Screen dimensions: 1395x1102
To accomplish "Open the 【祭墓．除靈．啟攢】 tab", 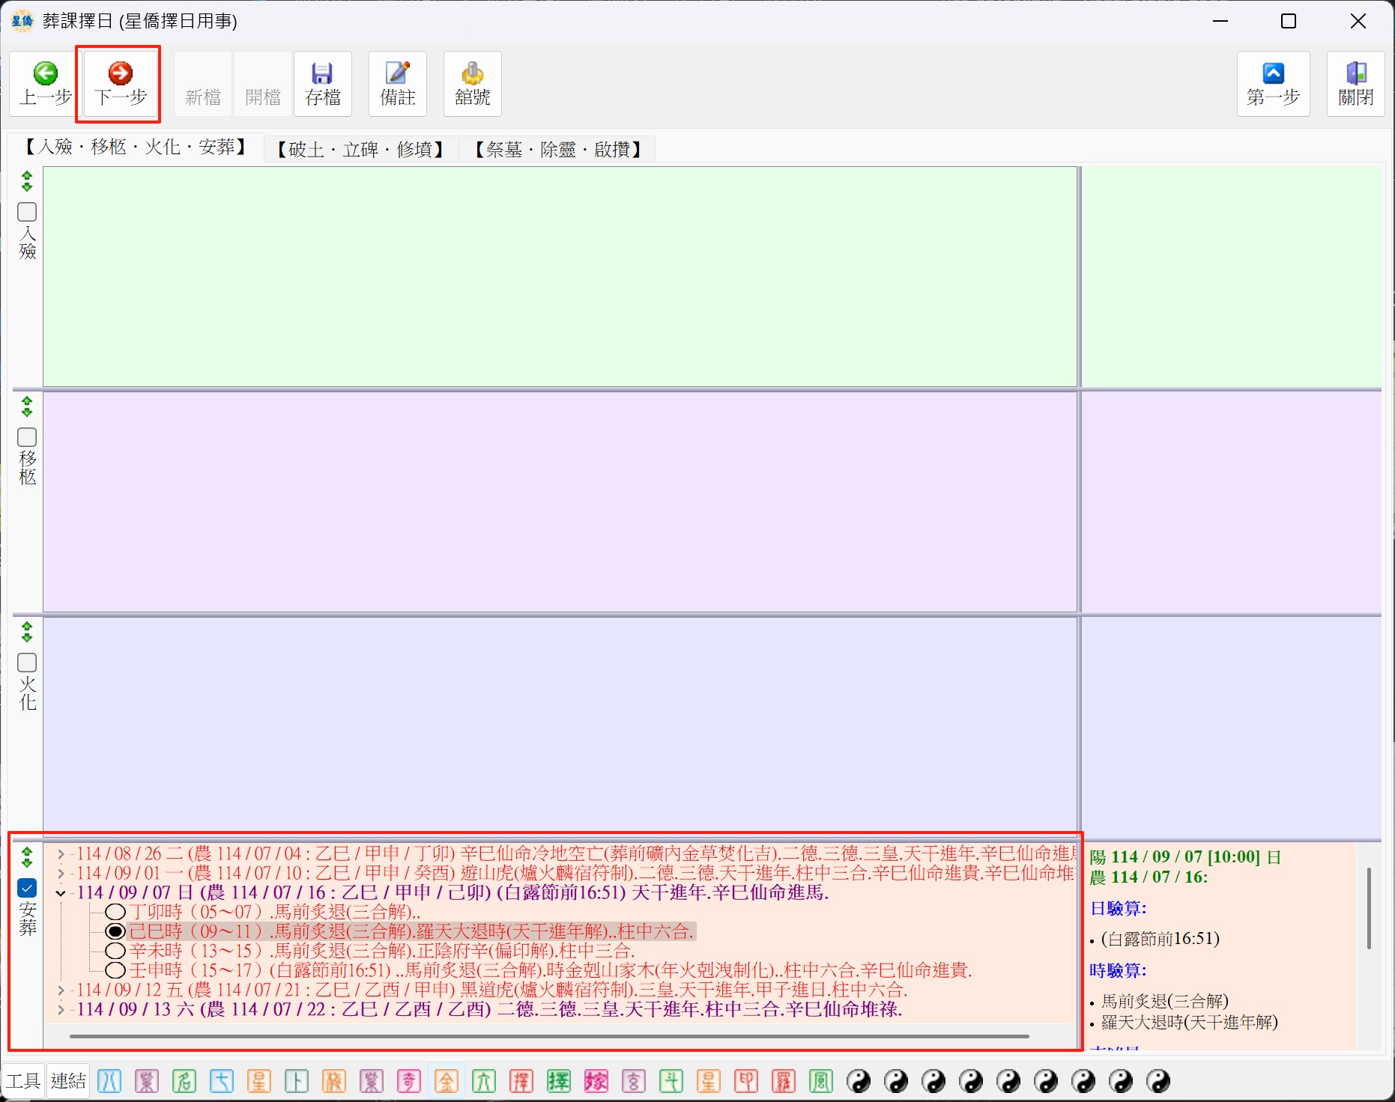I will point(558,149).
